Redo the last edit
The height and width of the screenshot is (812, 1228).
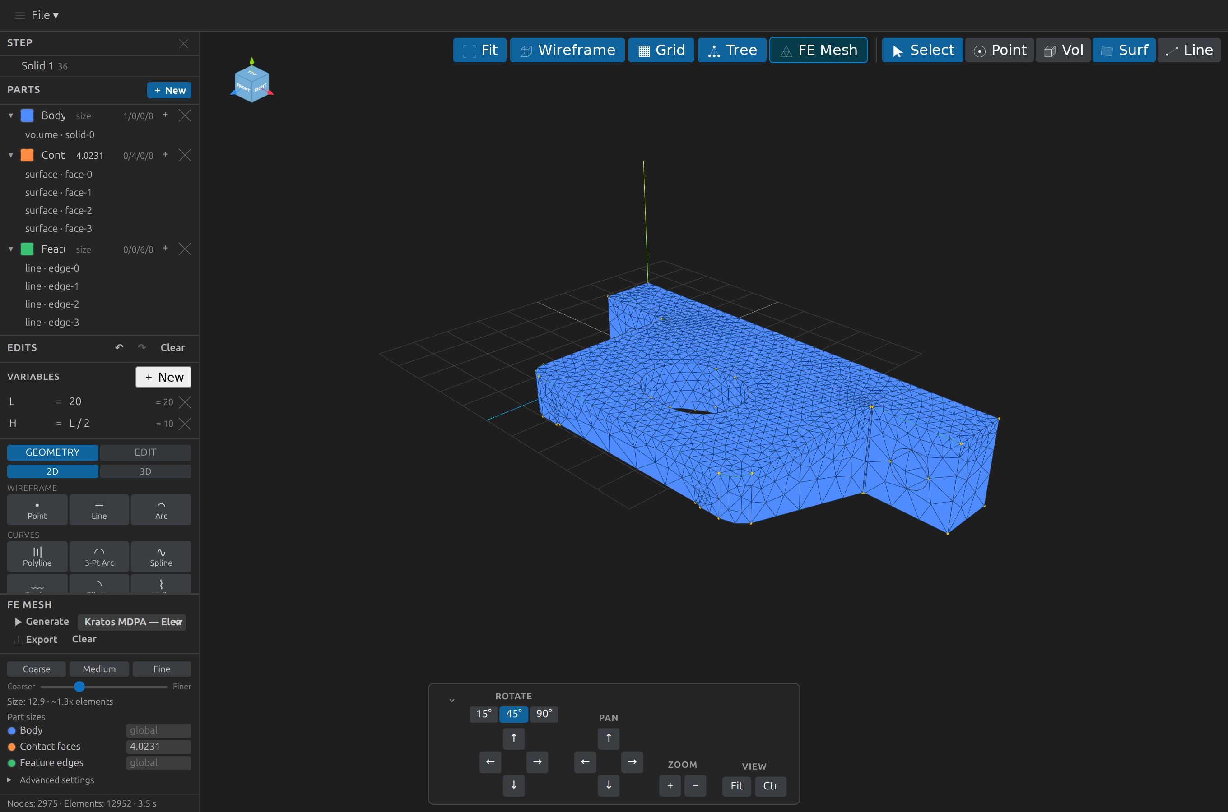(x=142, y=347)
